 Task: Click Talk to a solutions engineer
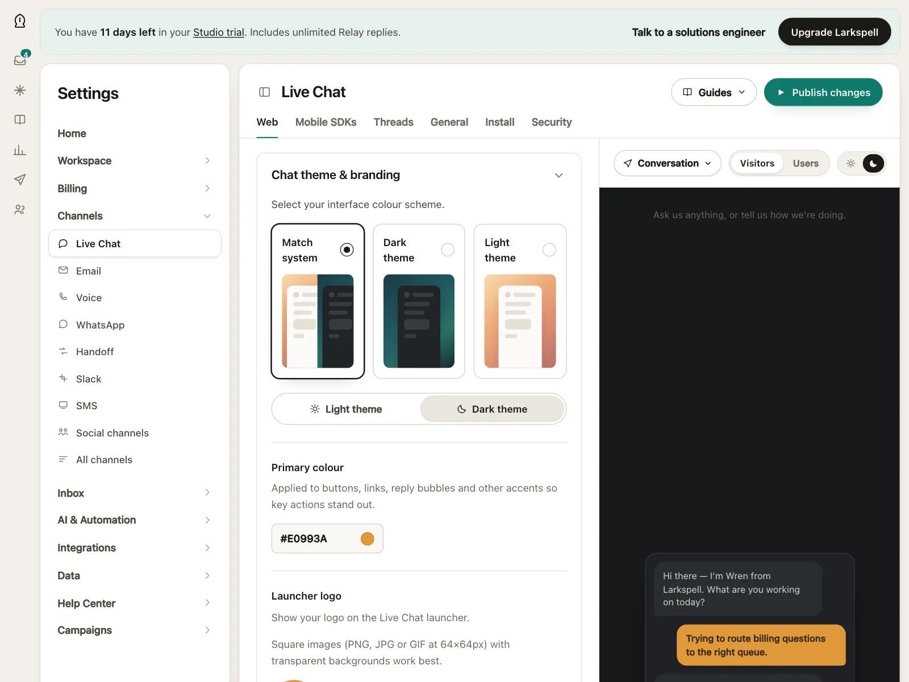[x=698, y=32]
